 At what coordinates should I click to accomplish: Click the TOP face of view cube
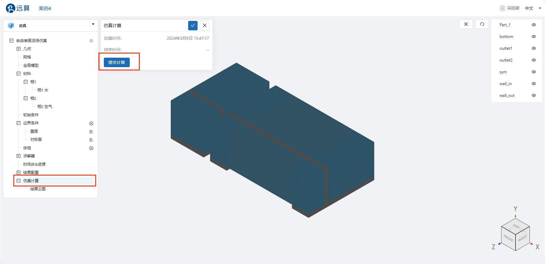tap(516, 226)
